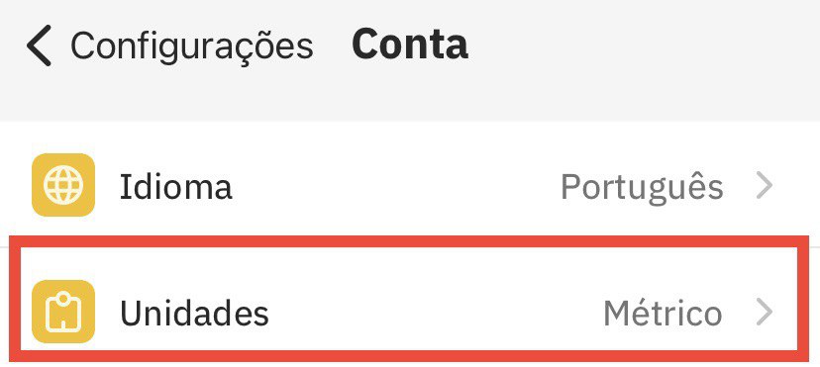Image resolution: width=820 pixels, height=367 pixels.
Task: Open the Idioma row blank area
Action: coord(396,186)
